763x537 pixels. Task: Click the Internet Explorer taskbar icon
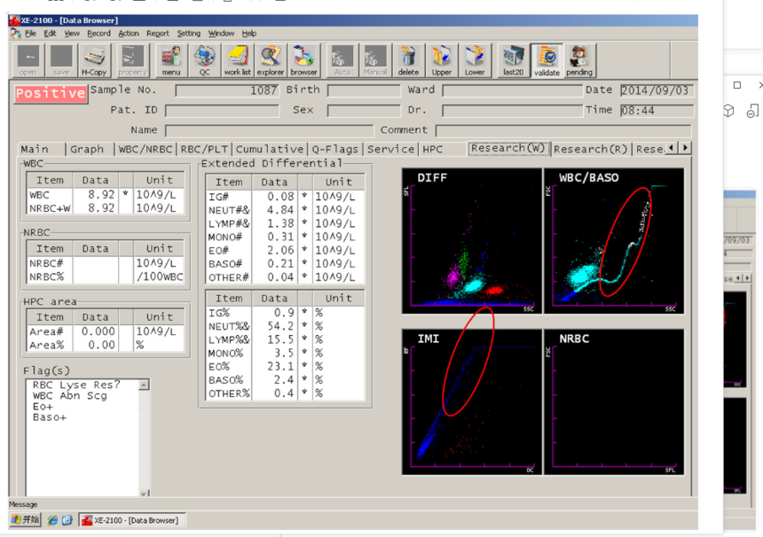point(52,520)
